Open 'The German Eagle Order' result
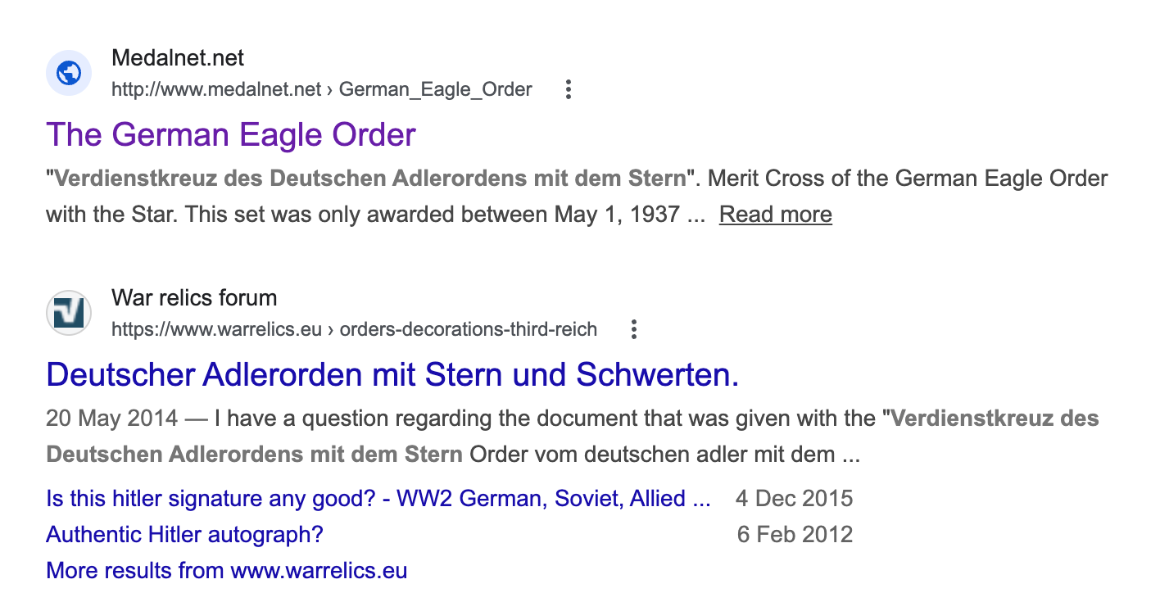The height and width of the screenshot is (611, 1160). (x=231, y=135)
